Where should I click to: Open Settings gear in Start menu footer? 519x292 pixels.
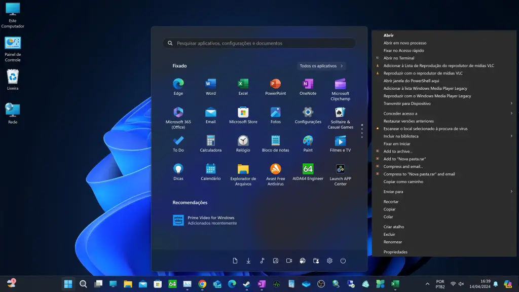329,261
